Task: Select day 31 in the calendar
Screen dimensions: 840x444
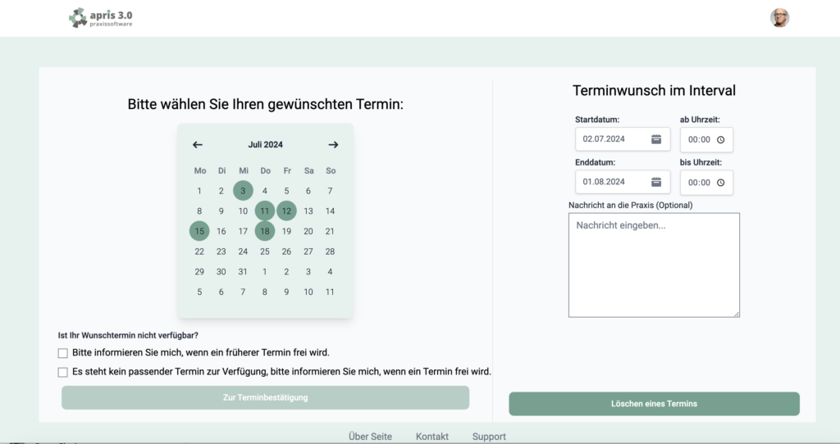Action: [x=243, y=272]
